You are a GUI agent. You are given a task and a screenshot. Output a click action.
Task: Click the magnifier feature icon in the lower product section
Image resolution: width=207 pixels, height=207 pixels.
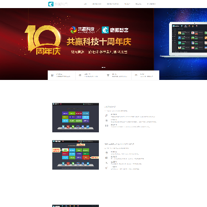tap(106, 163)
